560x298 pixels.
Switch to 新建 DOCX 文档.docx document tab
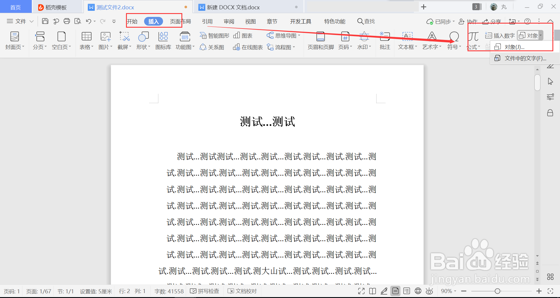tap(248, 7)
